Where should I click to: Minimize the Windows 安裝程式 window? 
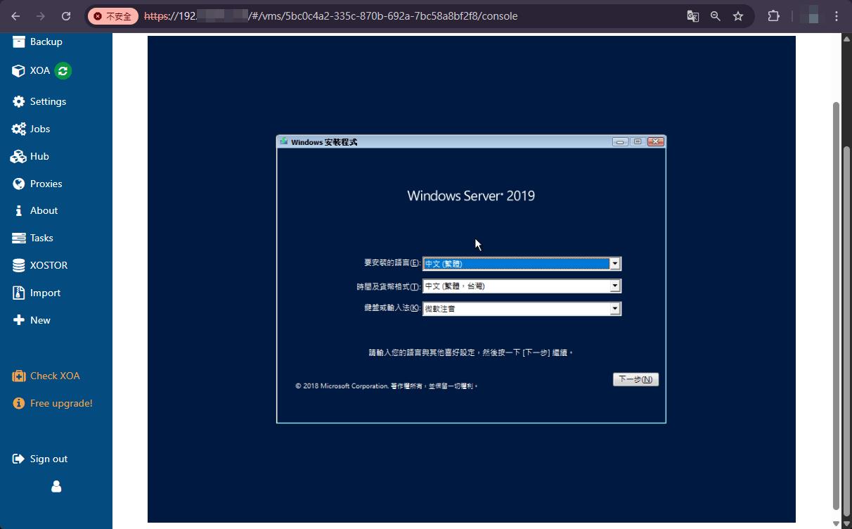[620, 141]
